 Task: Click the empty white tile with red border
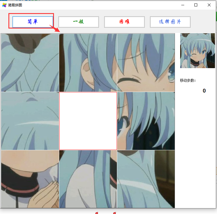pyautogui.click(x=88, y=121)
